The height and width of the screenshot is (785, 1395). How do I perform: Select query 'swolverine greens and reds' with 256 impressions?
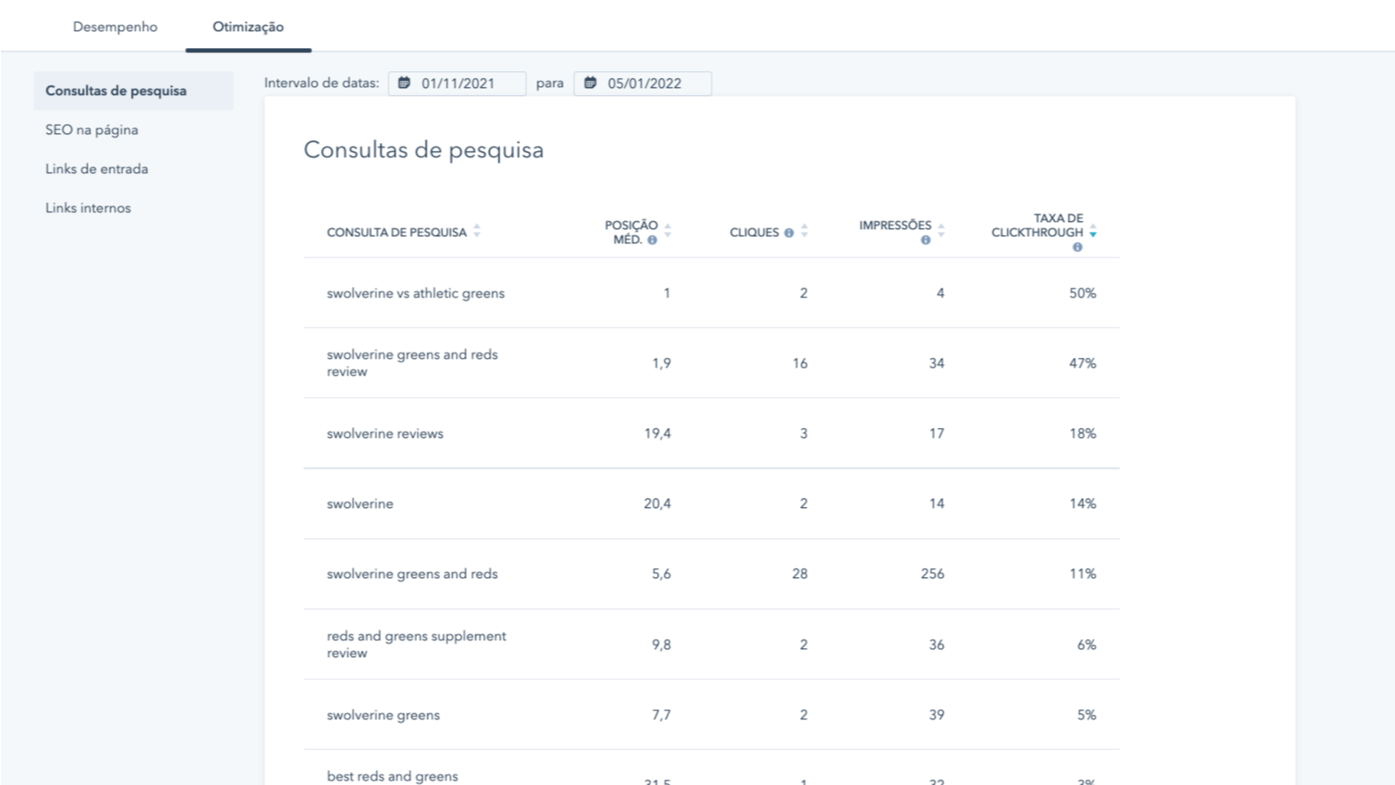(412, 574)
